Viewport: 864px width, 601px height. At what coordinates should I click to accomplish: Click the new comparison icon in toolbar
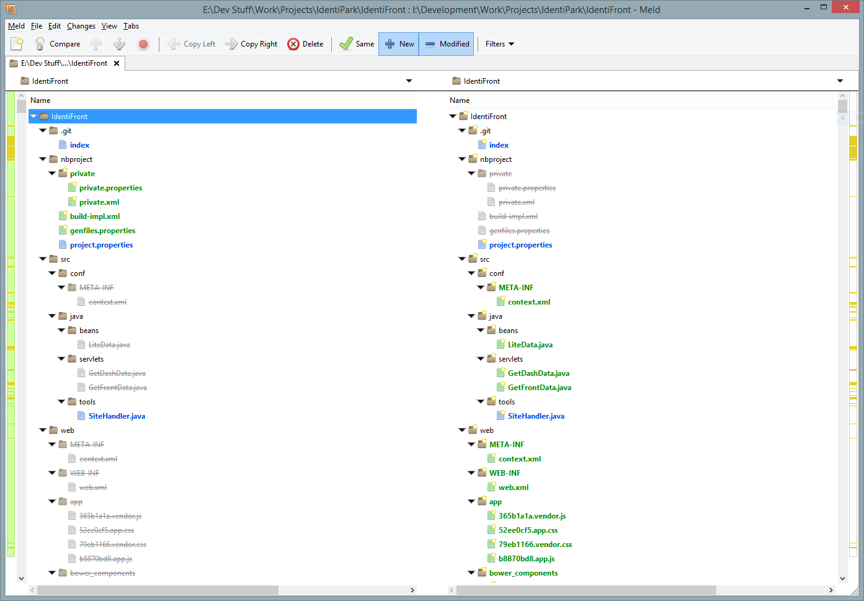[17, 44]
